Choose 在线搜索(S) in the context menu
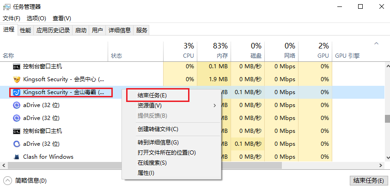Image resolution: width=390 pixels, height=191 pixels. [171, 163]
